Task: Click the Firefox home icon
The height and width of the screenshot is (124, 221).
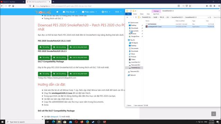Action: coord(13,6)
